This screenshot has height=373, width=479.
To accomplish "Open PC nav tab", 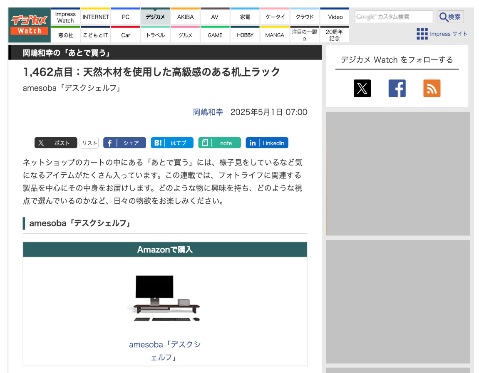I will click(x=126, y=17).
